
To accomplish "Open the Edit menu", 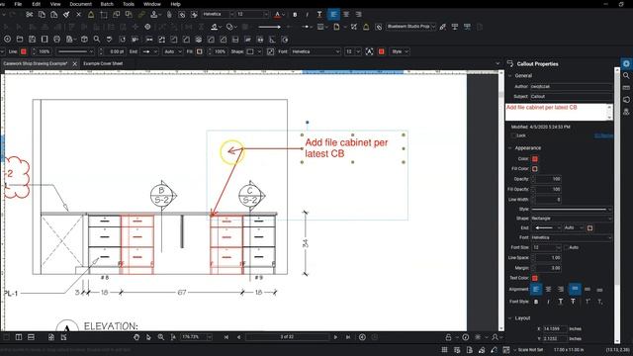I will [37, 4].
